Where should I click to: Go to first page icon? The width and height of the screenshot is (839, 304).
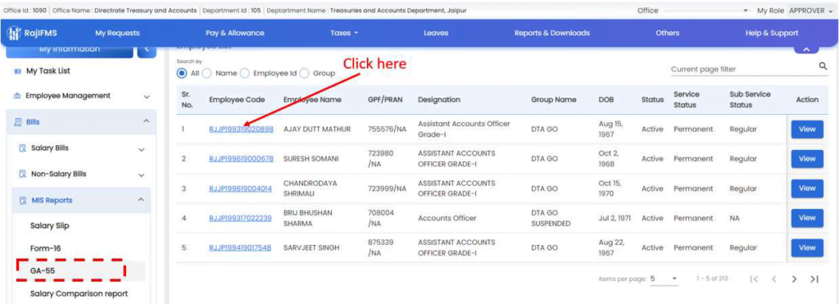(x=755, y=279)
